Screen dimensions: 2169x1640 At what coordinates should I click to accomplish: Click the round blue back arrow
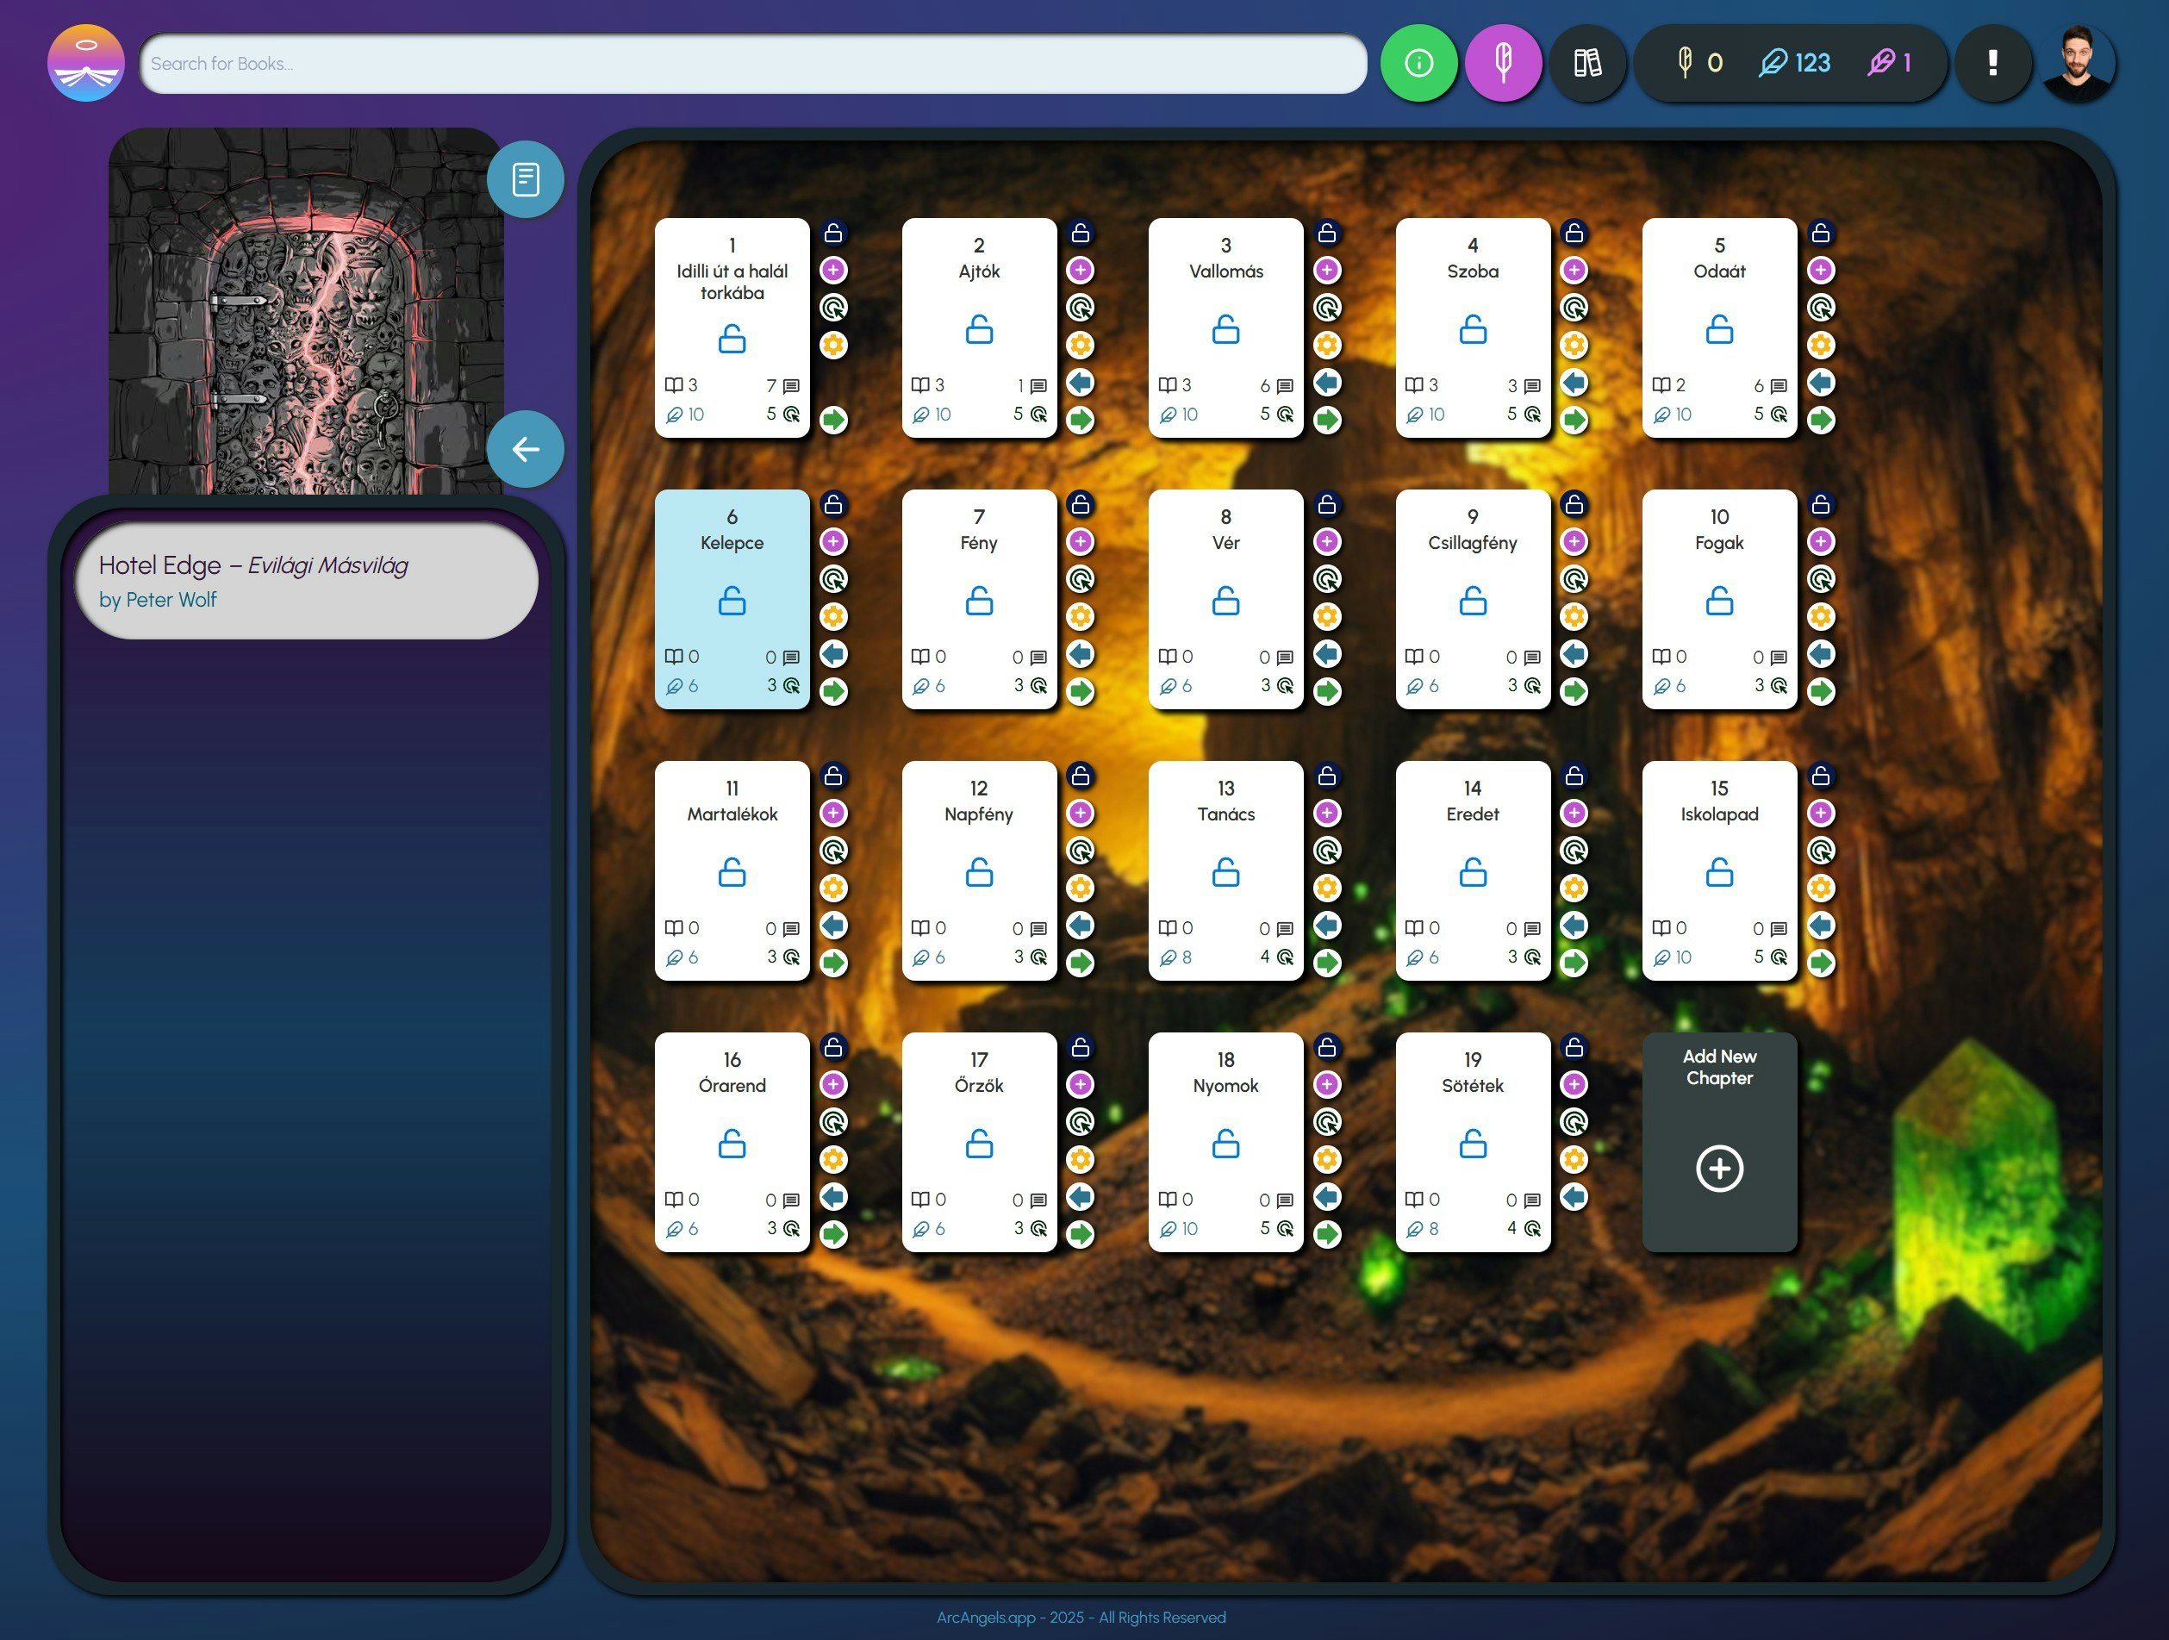526,449
